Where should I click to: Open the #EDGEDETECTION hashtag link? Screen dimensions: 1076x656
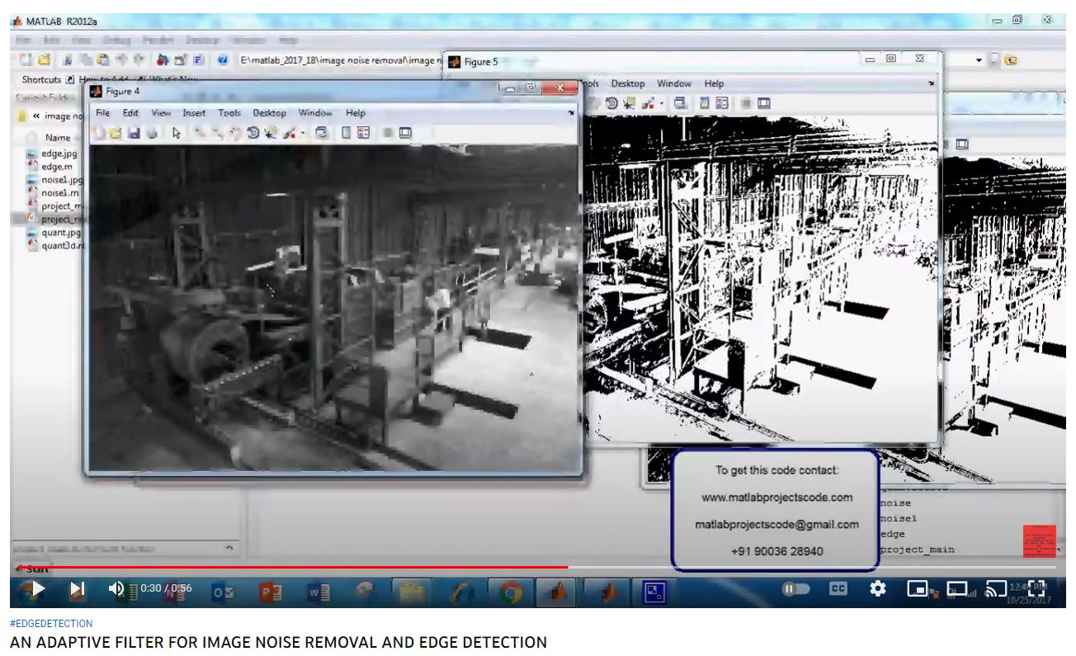click(x=51, y=624)
